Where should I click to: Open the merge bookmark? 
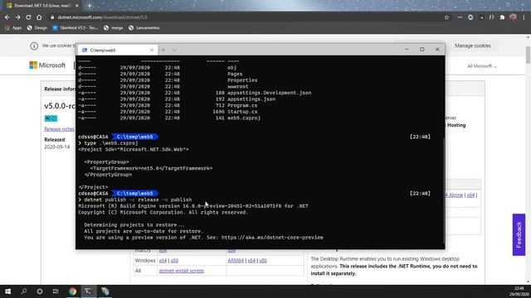pos(114,28)
